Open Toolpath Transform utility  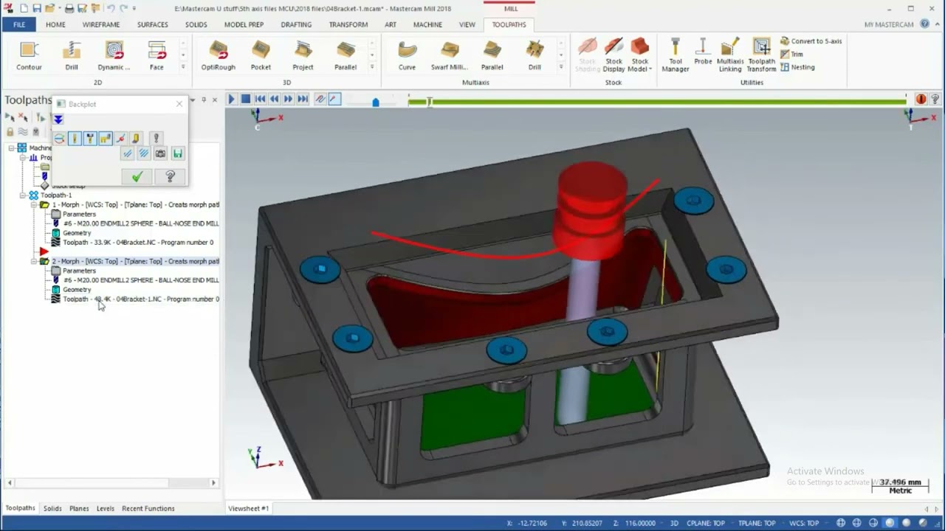tap(761, 56)
